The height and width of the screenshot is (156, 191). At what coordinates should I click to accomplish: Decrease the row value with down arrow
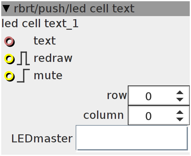pos(180,100)
